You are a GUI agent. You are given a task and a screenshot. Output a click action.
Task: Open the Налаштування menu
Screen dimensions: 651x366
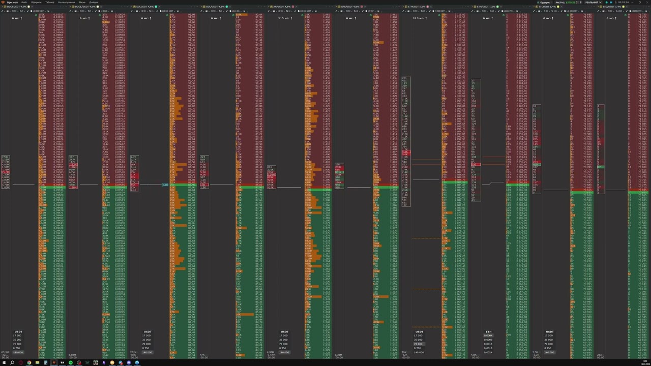pos(67,2)
